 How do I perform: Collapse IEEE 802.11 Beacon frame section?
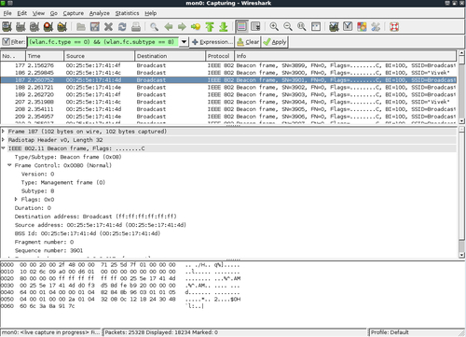3,148
